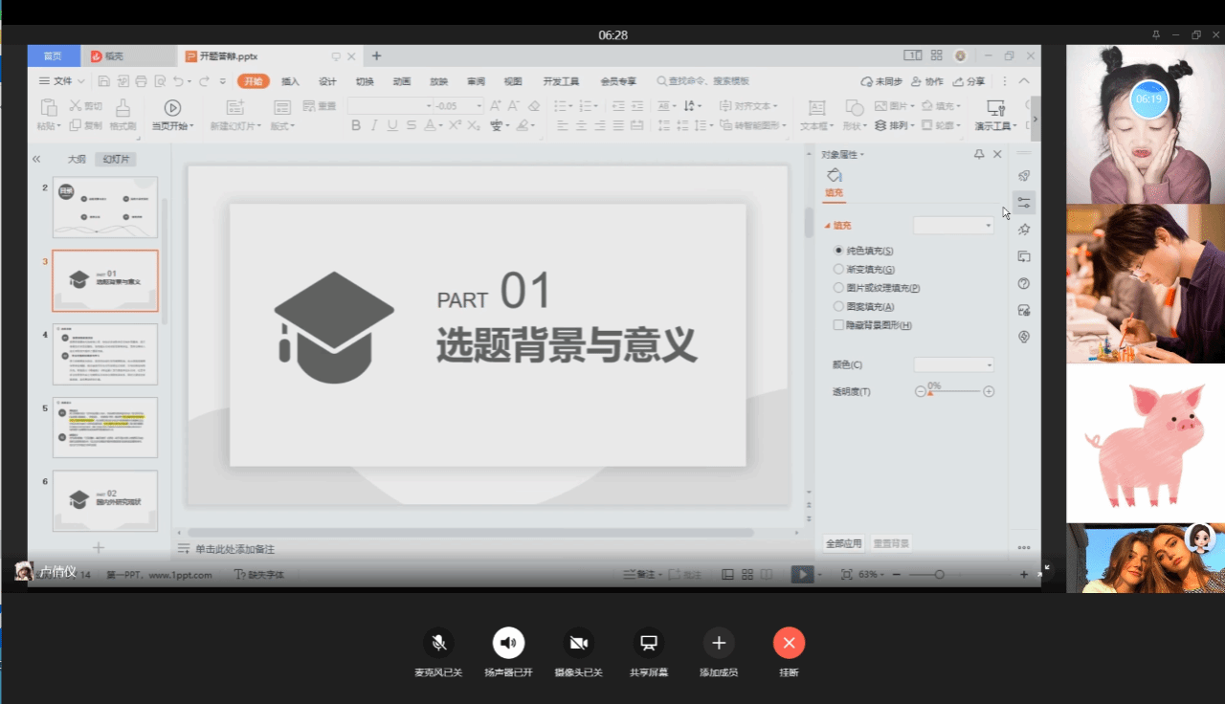Click the transparency (透明度) slider track
The image size is (1225, 704).
pyautogui.click(x=955, y=392)
